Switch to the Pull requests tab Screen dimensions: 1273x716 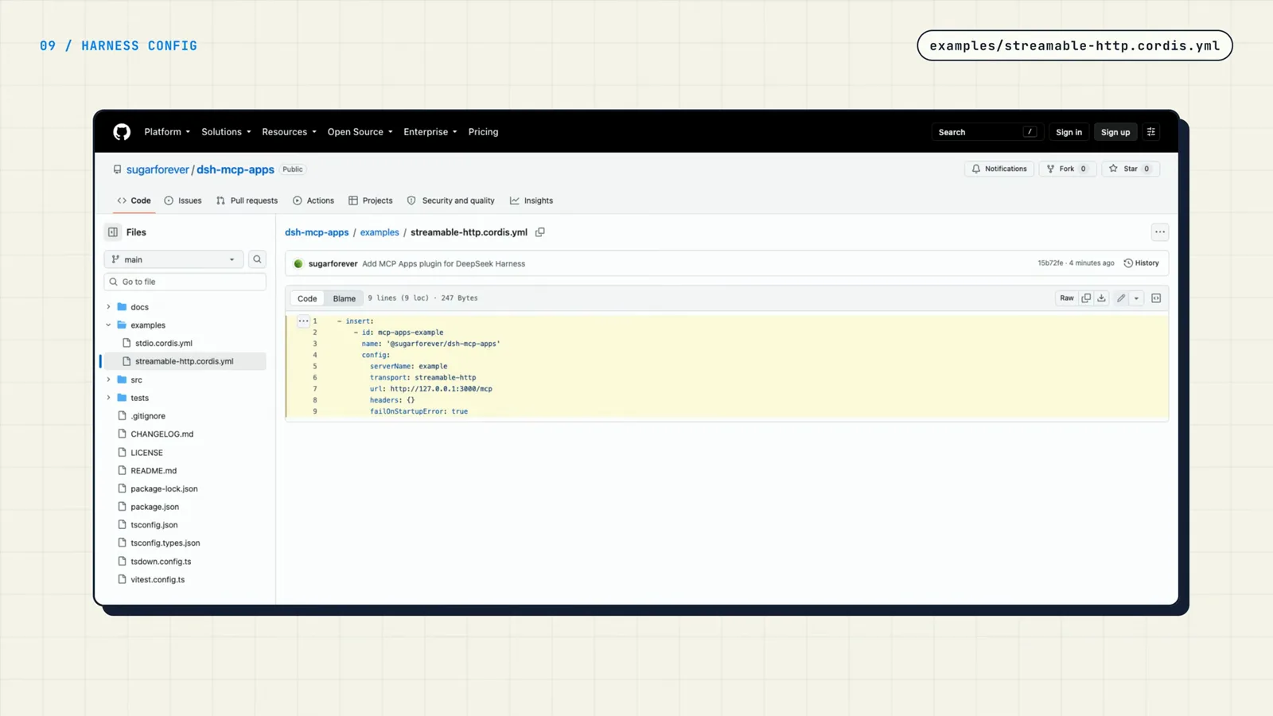tap(247, 200)
